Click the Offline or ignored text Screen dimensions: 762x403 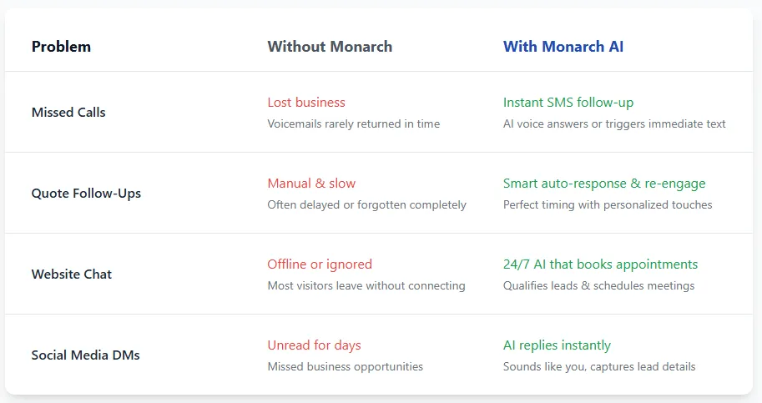point(320,264)
